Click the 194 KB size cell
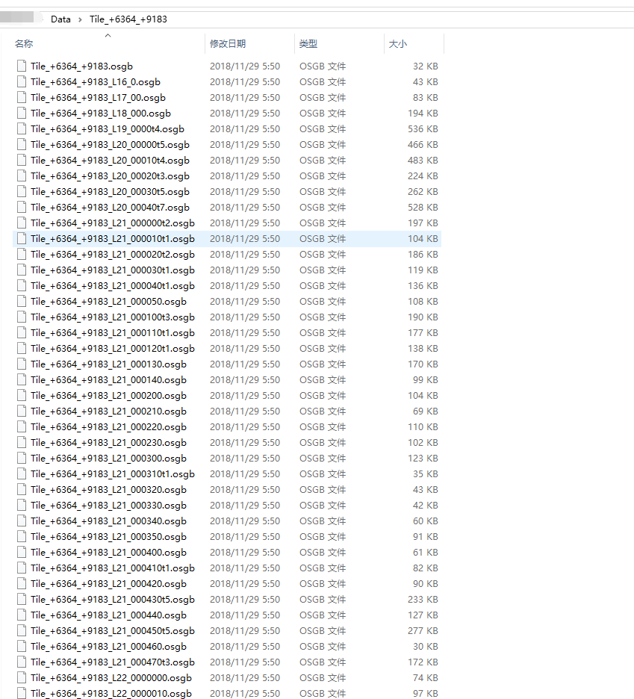 423,114
